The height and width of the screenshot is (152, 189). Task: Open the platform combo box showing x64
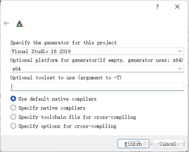pyautogui.click(x=97, y=69)
